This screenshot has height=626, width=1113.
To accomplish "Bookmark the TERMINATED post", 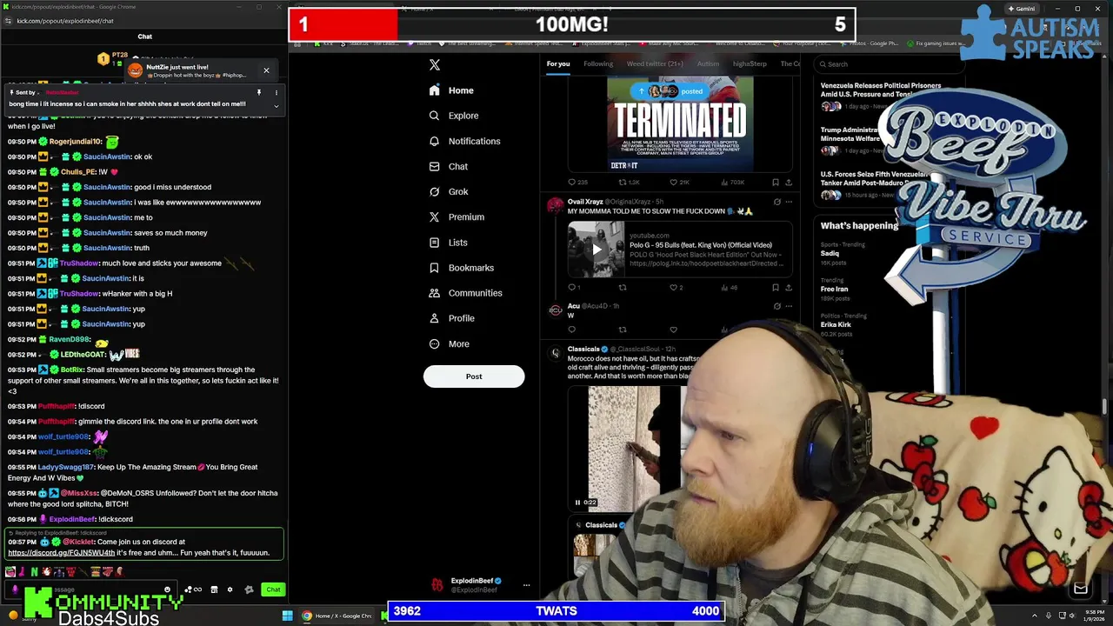I will click(x=775, y=183).
